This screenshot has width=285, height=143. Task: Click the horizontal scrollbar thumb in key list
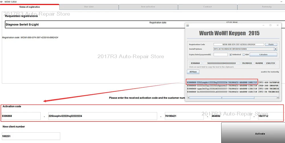[222, 98]
